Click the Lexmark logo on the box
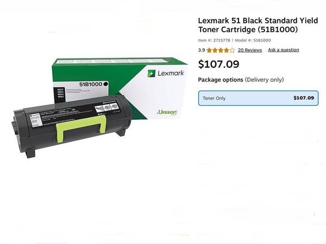The height and width of the screenshot is (244, 326). [166, 73]
